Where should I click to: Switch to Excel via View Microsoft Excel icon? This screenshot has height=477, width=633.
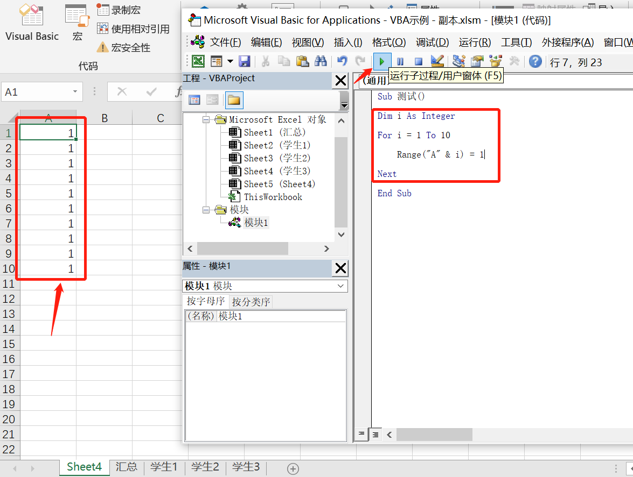click(x=198, y=61)
